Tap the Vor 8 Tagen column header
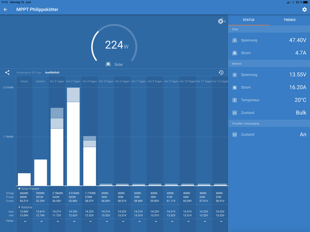 (x=155, y=82)
